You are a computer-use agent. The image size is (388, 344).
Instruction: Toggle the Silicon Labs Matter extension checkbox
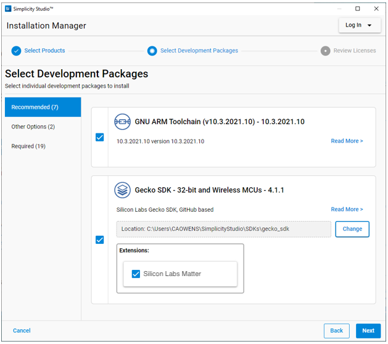[x=136, y=274]
